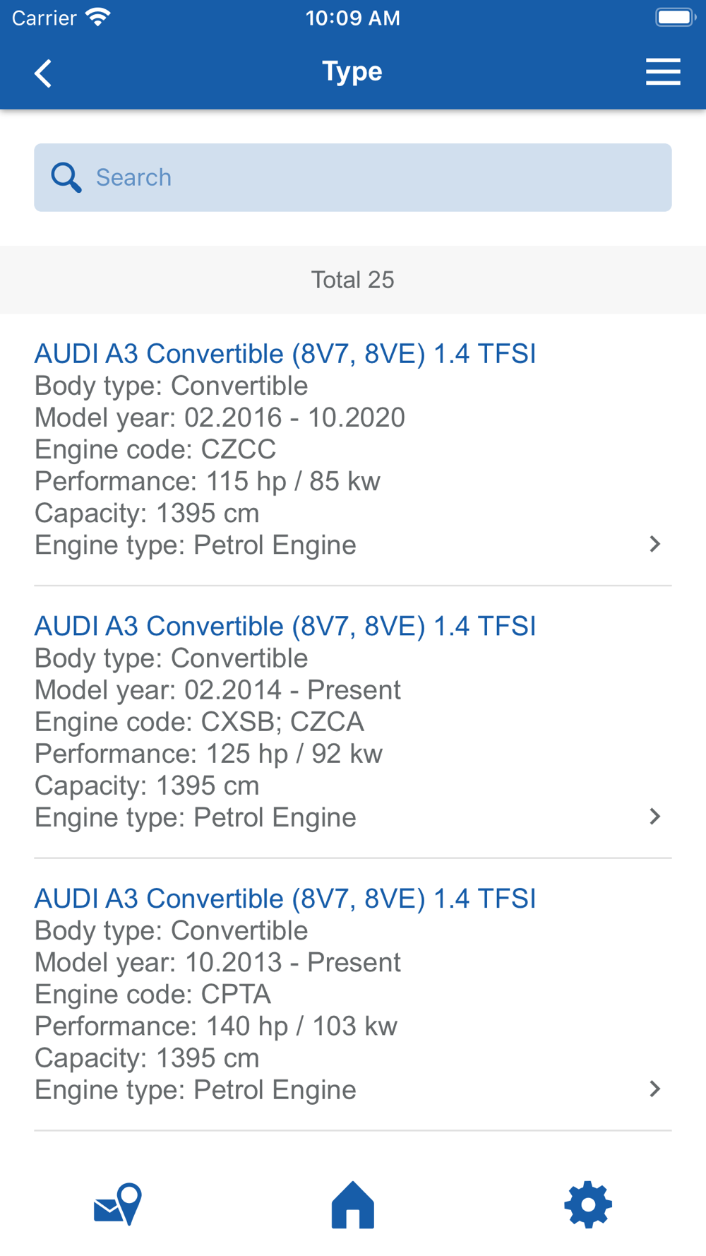Click the magnifying glass search icon
This screenshot has height=1256, width=706.
point(66,177)
